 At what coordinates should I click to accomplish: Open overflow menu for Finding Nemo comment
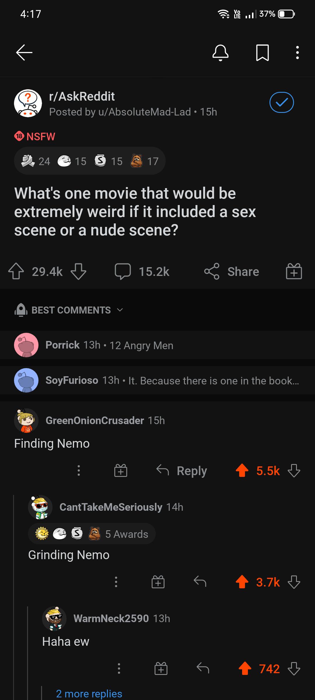tap(79, 470)
